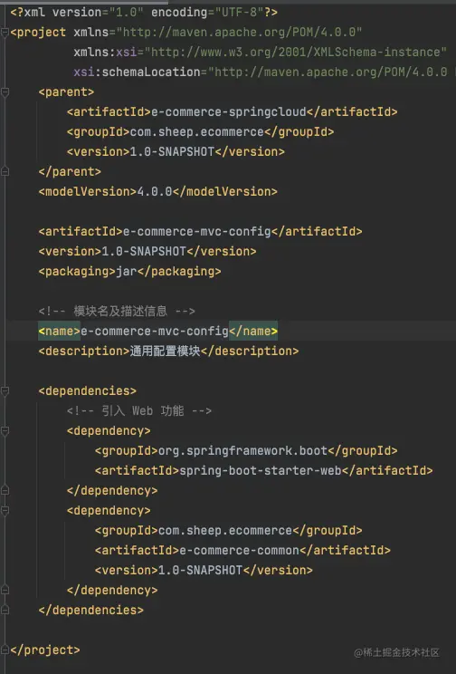Click artifactId e-commerce-mvc-config line
This screenshot has width=456, height=674.
(201, 231)
